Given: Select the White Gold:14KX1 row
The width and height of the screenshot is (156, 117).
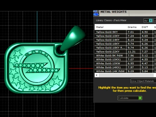Looking at the screenshot, I should [x=125, y=67].
